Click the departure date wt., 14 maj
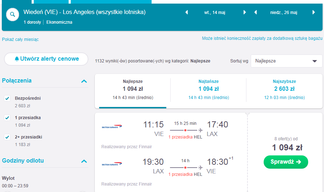This screenshot has height=192, width=324. 215,13
